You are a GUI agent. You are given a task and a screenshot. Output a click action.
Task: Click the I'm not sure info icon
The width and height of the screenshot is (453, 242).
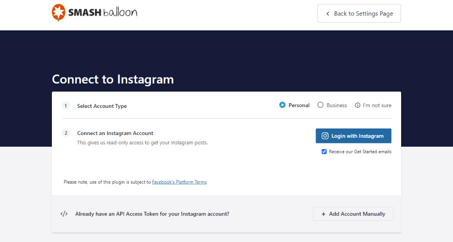[358, 106]
